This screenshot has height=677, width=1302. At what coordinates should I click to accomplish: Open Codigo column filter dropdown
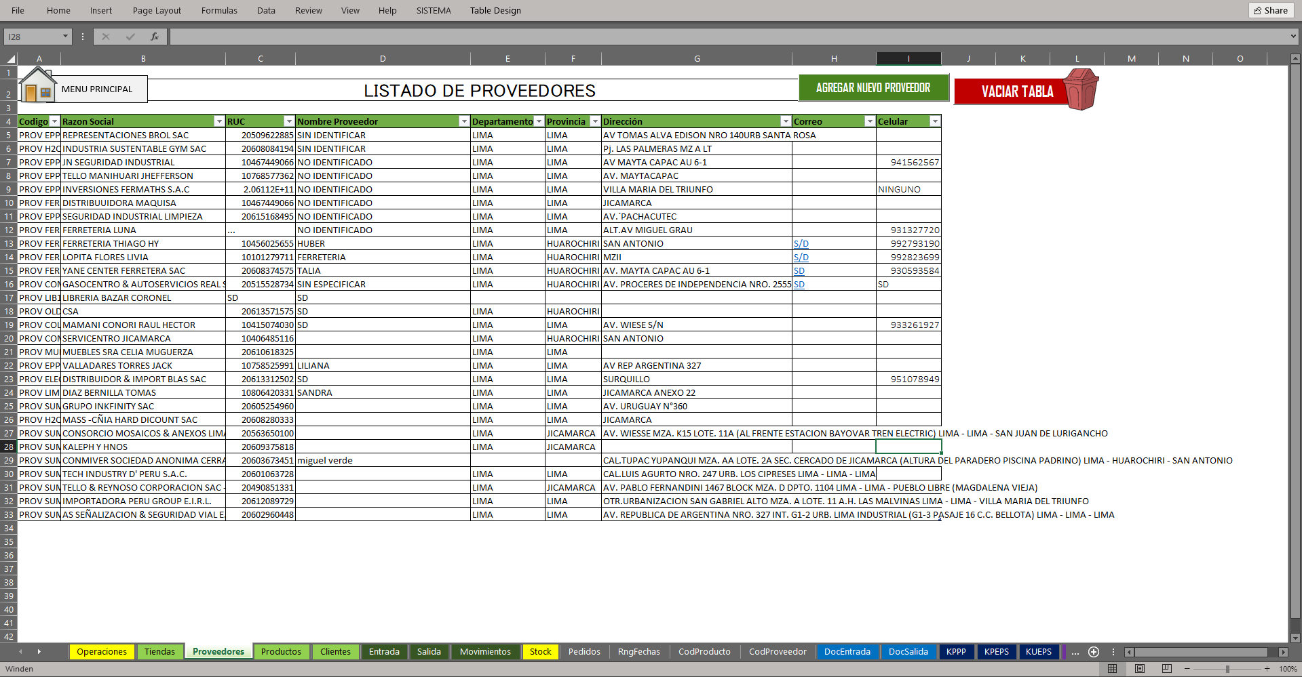click(x=54, y=121)
